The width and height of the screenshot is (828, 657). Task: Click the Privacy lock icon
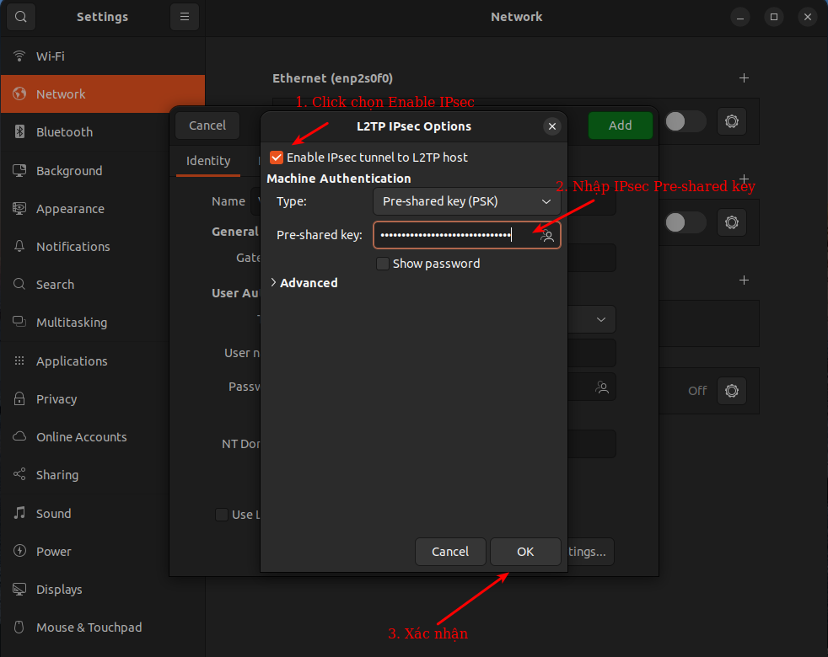click(x=19, y=399)
